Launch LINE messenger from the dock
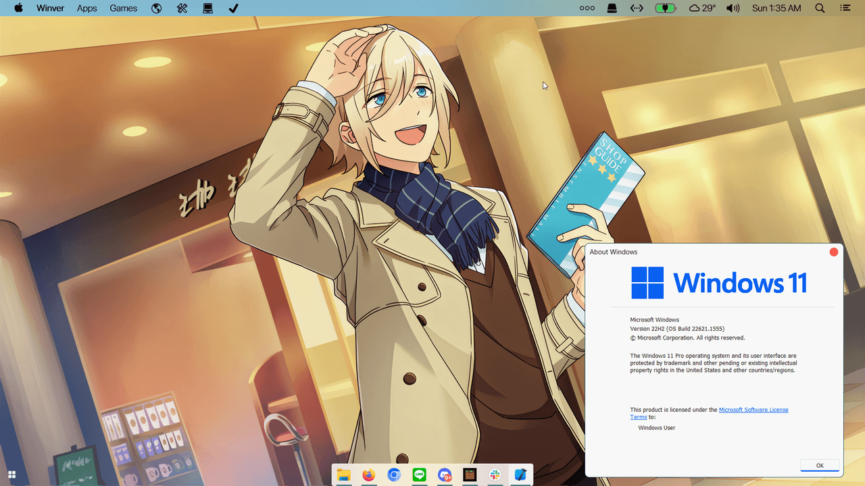Screen dimensions: 865x486 [419, 475]
